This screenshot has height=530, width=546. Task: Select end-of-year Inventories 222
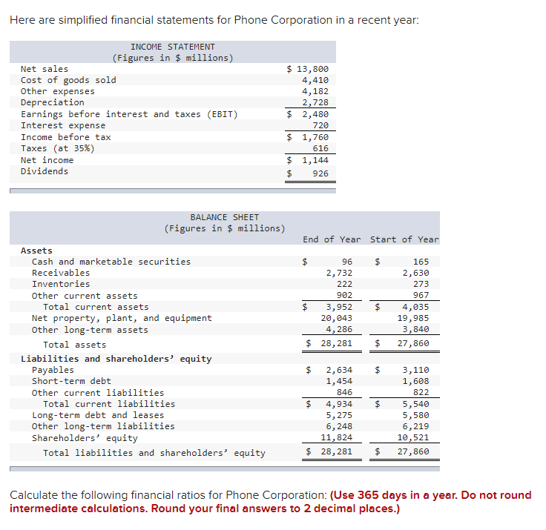(x=344, y=284)
